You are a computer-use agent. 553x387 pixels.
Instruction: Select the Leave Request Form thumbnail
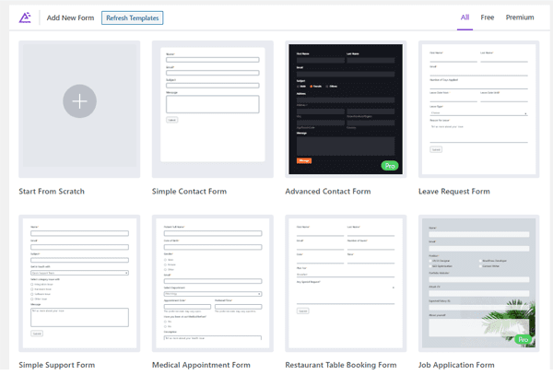click(x=478, y=109)
